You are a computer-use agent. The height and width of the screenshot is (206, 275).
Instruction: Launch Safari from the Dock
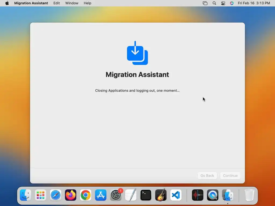tap(56, 195)
